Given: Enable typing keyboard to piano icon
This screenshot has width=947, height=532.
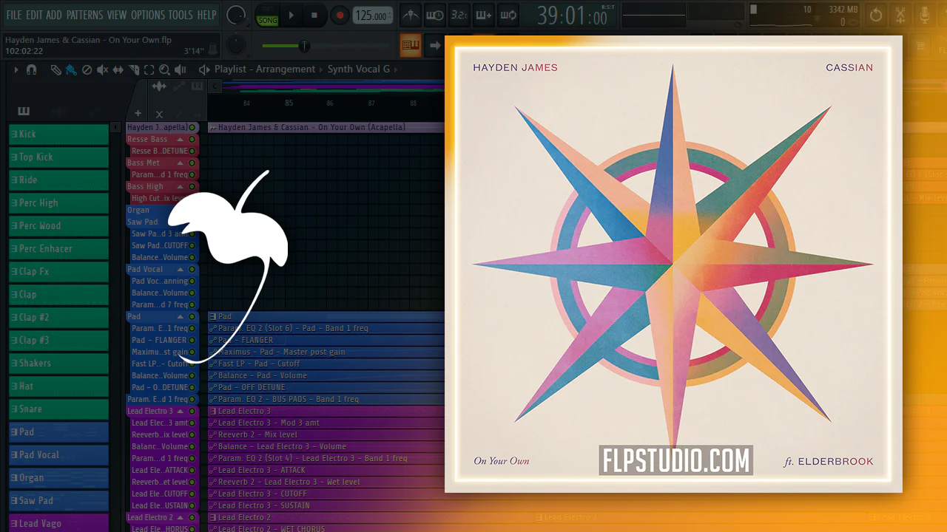Looking at the screenshot, I should coord(411,45).
